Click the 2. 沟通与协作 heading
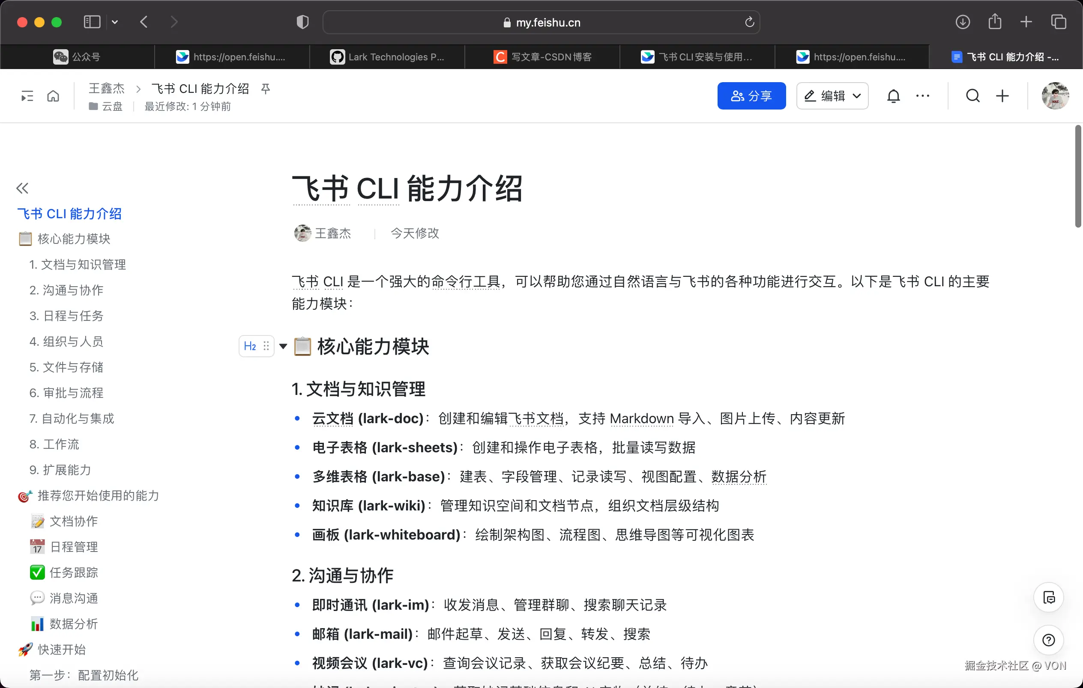Screen dimensions: 1083x688 point(343,576)
